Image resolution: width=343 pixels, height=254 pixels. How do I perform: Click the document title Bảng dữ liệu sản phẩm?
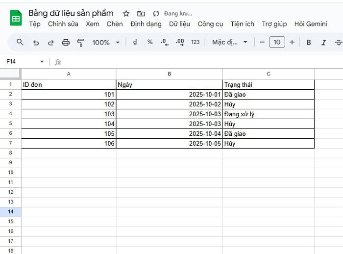[71, 13]
